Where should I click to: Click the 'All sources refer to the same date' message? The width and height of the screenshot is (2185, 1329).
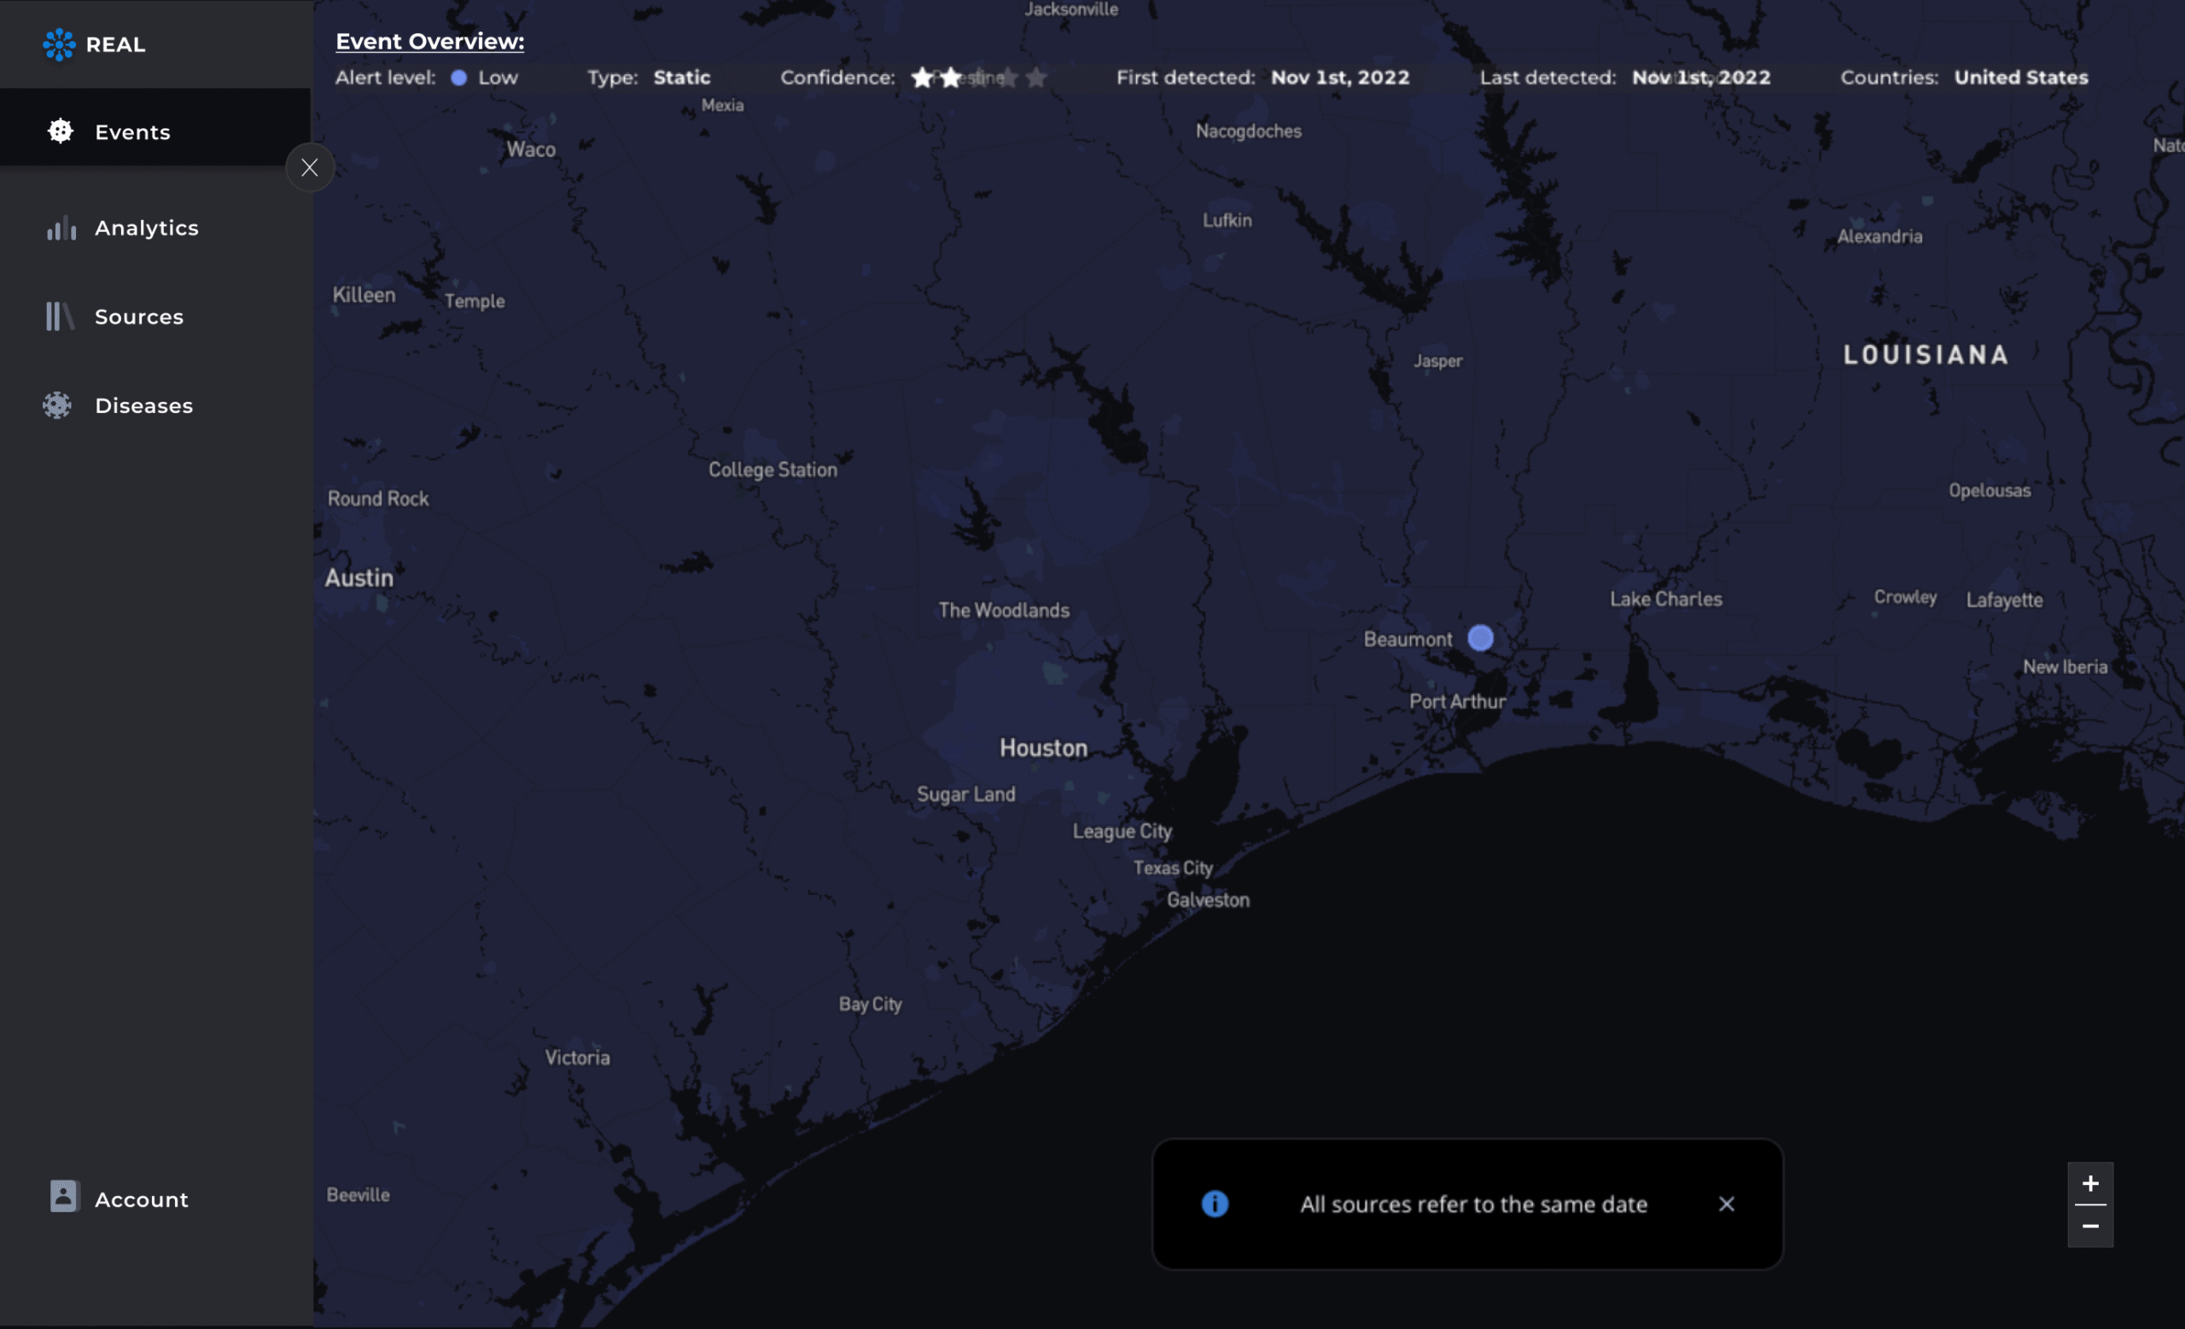tap(1473, 1204)
